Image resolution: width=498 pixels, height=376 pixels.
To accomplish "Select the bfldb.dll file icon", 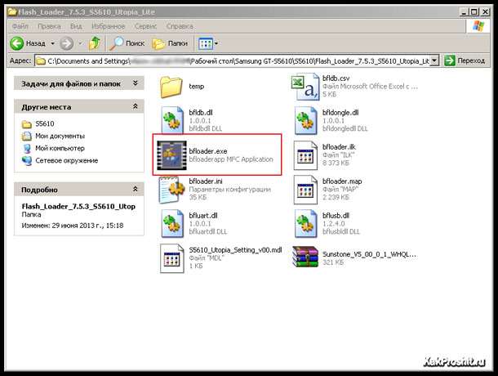I will tap(172, 119).
